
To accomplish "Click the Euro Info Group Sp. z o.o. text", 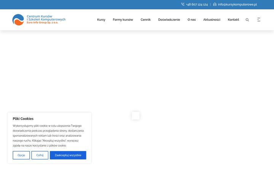I will coord(42,22).
